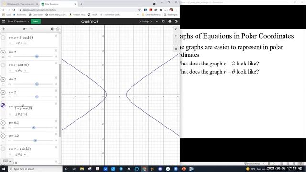The height and width of the screenshot is (172, 306).
Task: Open the Desmos hamburger menu
Action: click(x=3, y=21)
